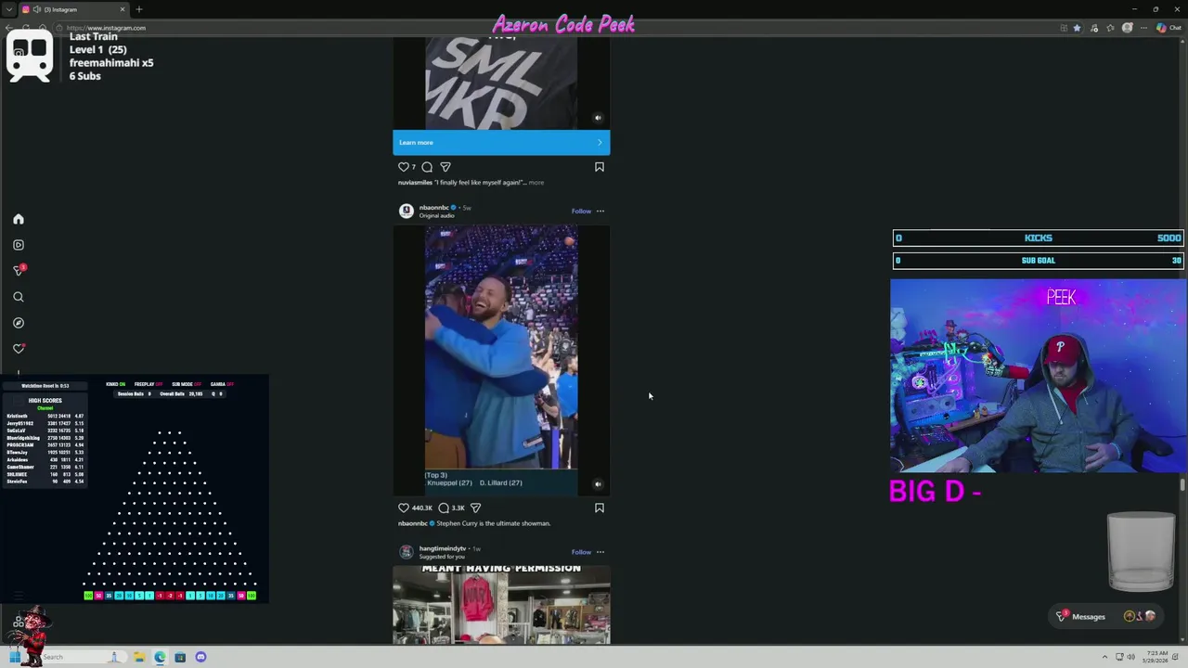Image resolution: width=1188 pixels, height=668 pixels.
Task: Open the tab search dropdown
Action: [9, 9]
